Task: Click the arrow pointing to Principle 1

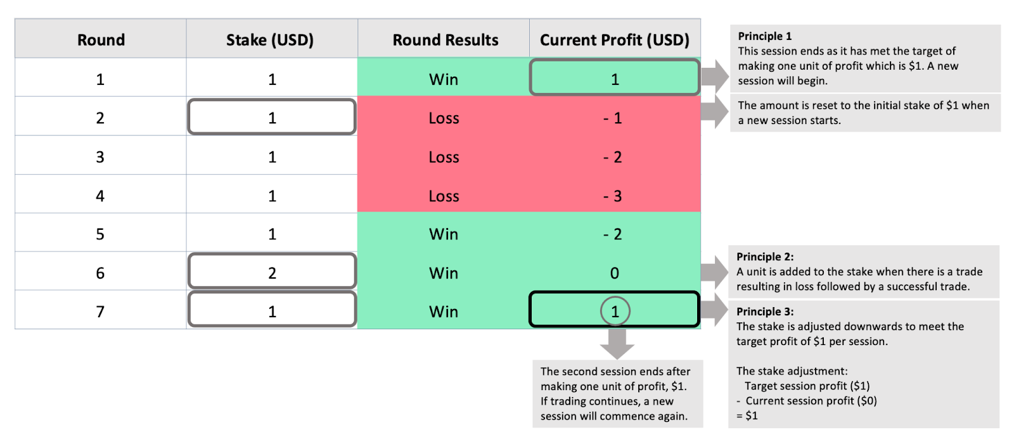Action: [x=715, y=76]
